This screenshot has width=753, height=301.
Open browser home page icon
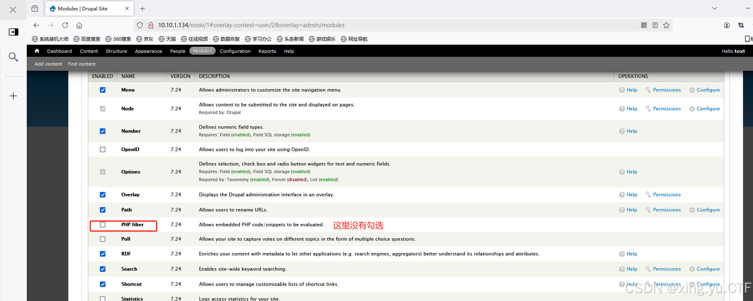tap(79, 25)
